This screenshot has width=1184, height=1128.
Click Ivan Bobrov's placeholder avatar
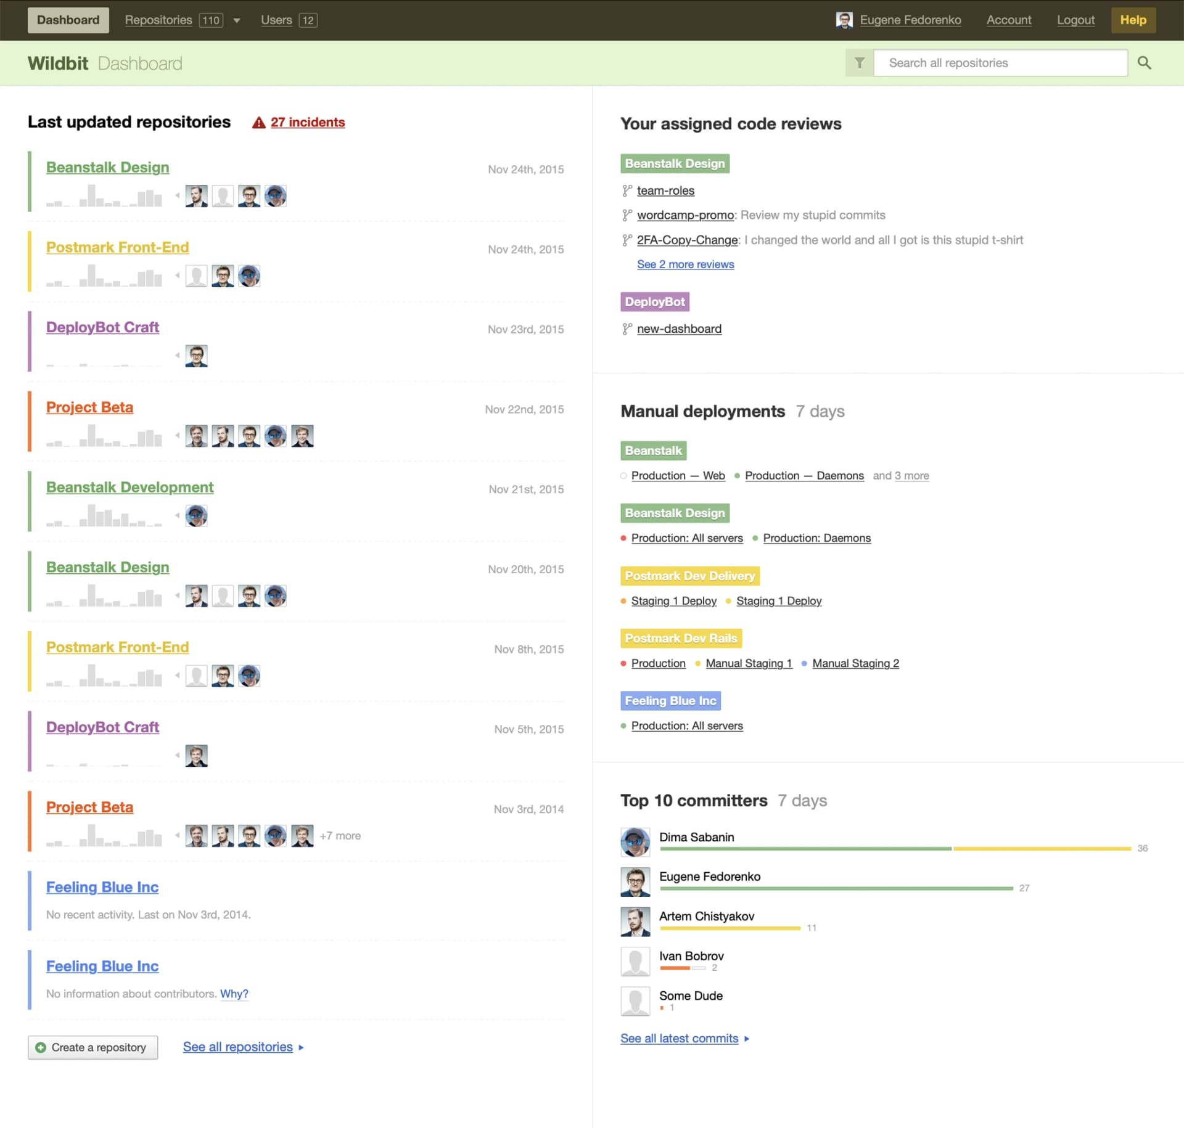tap(635, 962)
